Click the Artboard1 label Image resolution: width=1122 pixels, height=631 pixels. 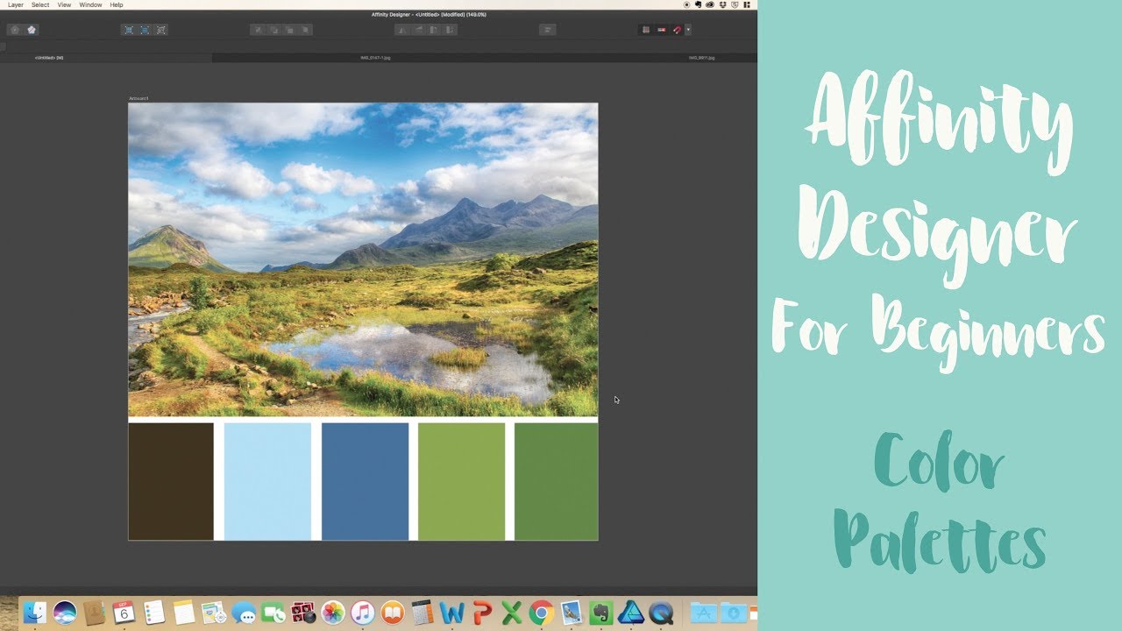(x=138, y=98)
